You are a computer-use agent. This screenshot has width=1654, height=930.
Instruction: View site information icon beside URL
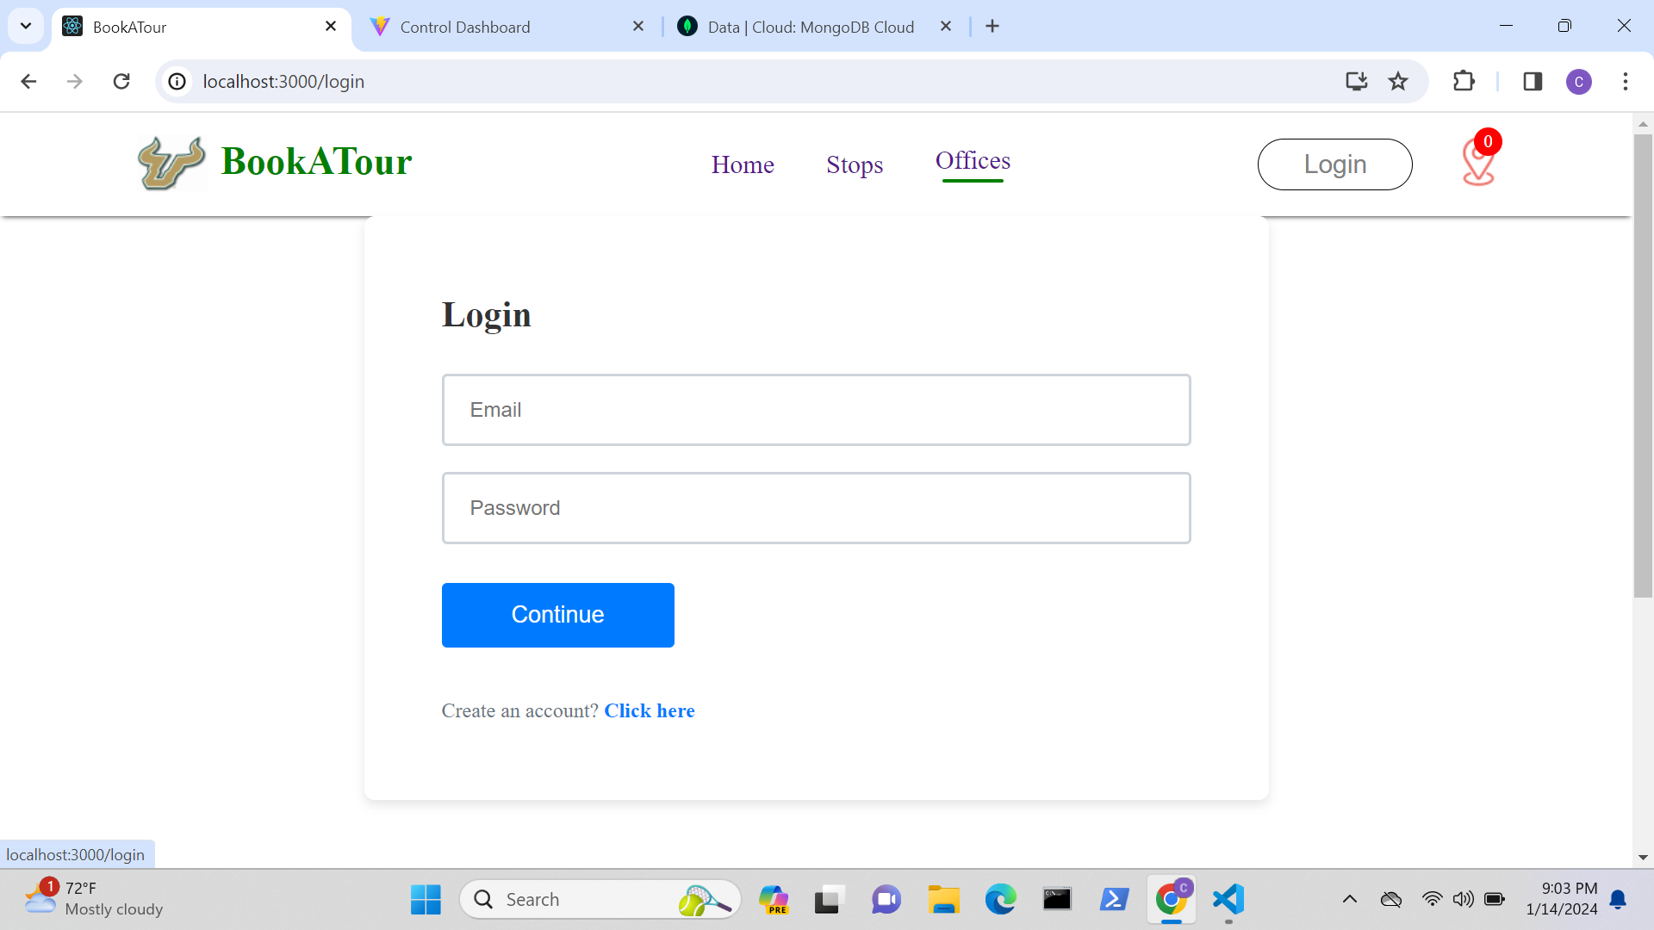(x=177, y=82)
